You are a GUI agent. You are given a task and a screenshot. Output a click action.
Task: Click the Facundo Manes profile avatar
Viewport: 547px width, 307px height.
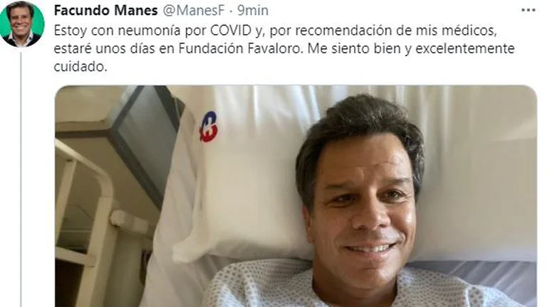click(x=22, y=24)
